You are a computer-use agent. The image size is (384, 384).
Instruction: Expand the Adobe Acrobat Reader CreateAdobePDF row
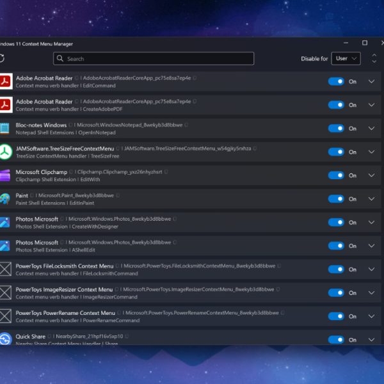click(x=371, y=105)
